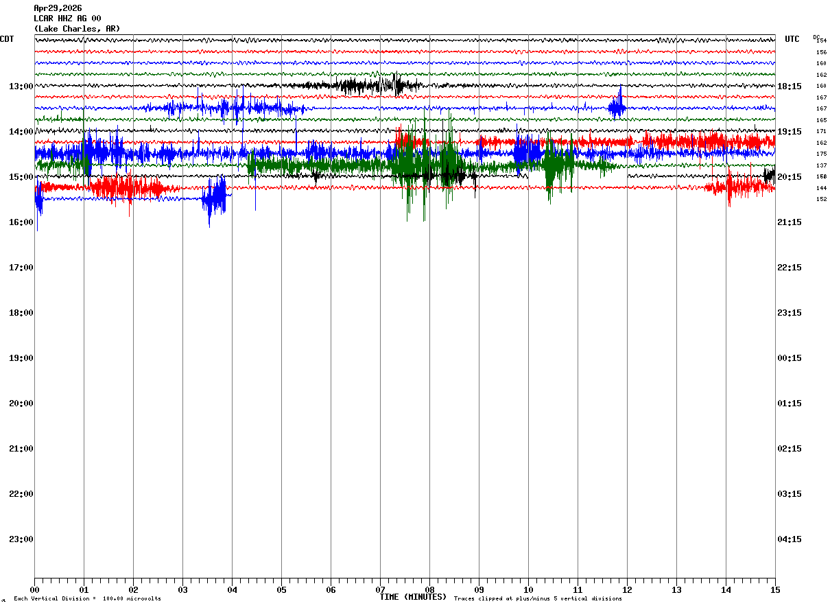Select the DC offset value 165
The image size is (830, 608).
point(821,120)
